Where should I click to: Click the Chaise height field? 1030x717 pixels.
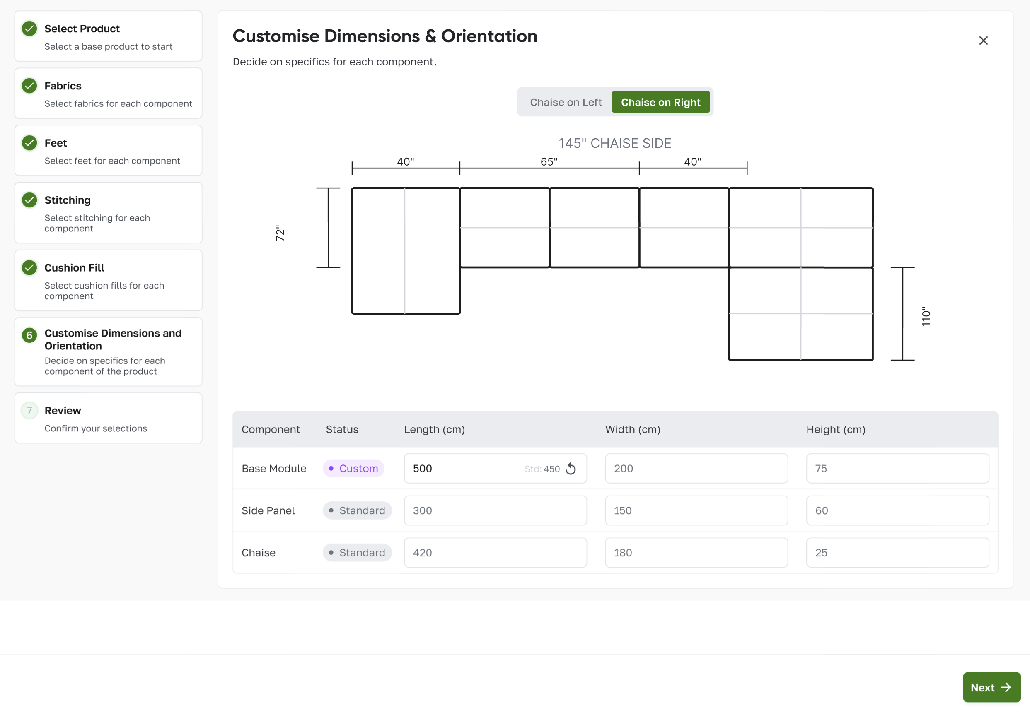(897, 553)
